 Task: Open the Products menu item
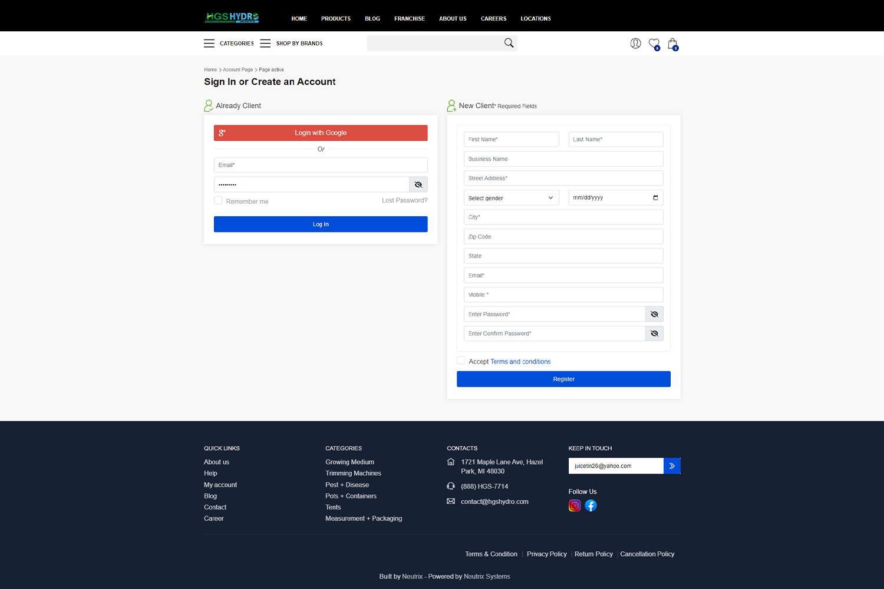click(335, 19)
